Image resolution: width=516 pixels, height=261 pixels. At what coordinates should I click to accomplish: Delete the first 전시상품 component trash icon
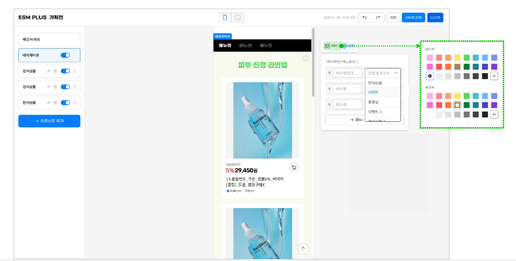[55, 71]
